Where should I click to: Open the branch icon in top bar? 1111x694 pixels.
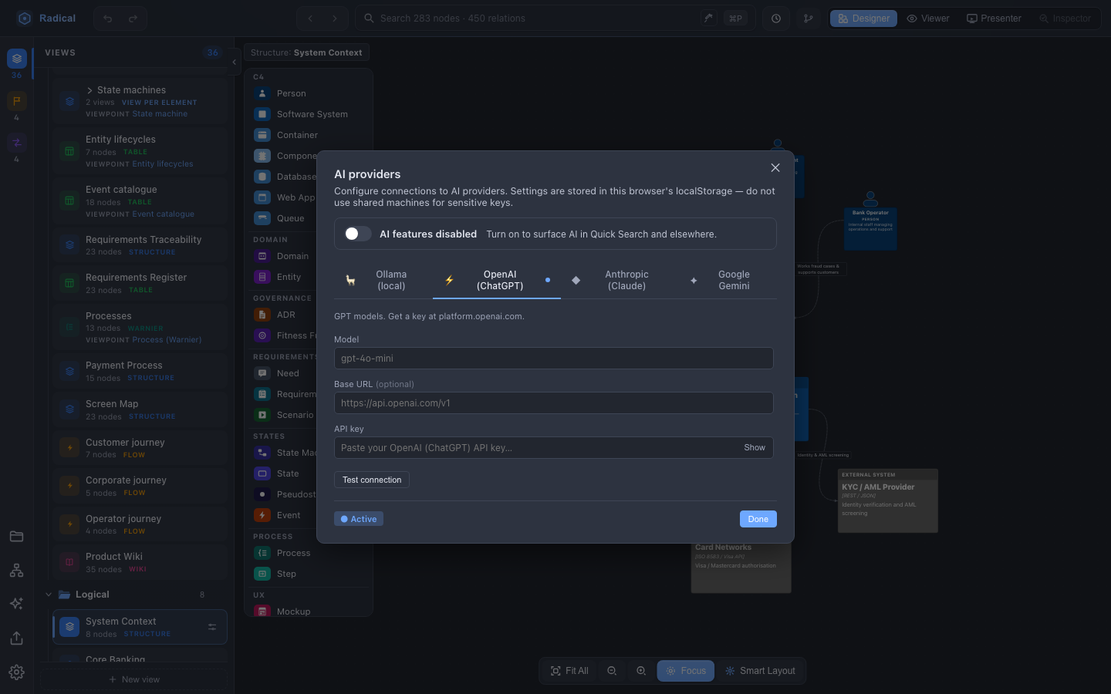(809, 19)
